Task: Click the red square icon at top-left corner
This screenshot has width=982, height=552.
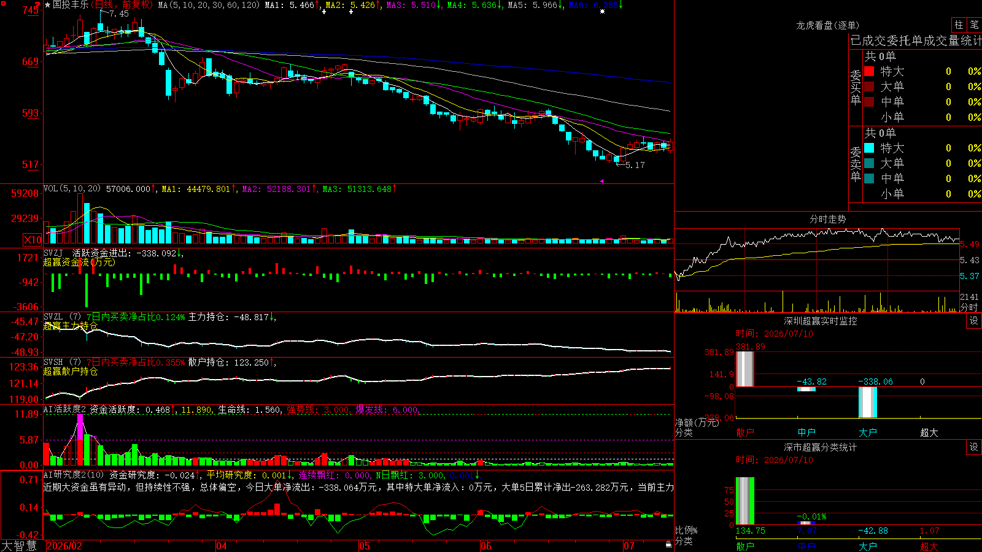Action: [2, 2]
